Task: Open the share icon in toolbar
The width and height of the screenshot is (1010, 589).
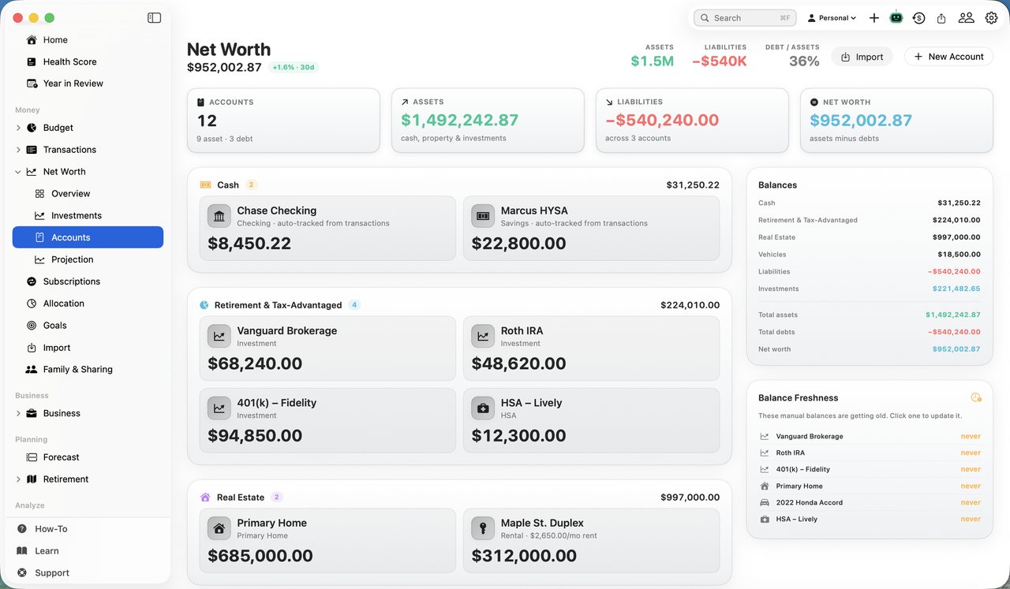Action: coord(941,17)
